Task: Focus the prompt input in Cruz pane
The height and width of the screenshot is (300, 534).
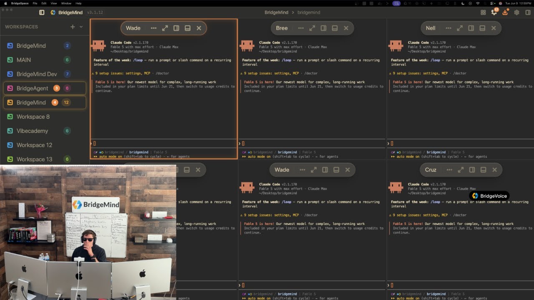Action: click(x=461, y=285)
